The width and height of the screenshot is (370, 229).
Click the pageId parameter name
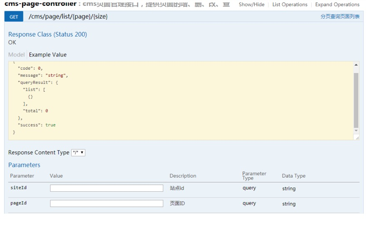pos(18,203)
